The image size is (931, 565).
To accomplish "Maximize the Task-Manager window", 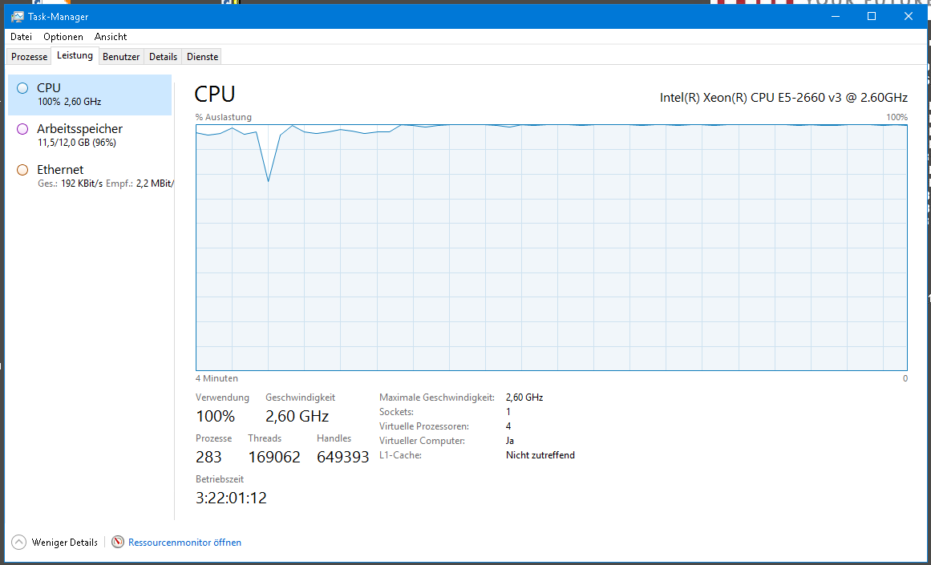I will 872,16.
